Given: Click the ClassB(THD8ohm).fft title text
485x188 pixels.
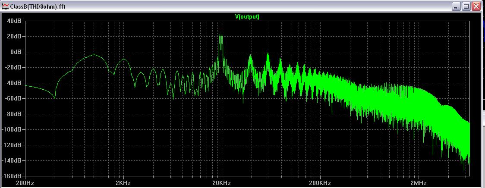Looking at the screenshot, I should click(38, 6).
